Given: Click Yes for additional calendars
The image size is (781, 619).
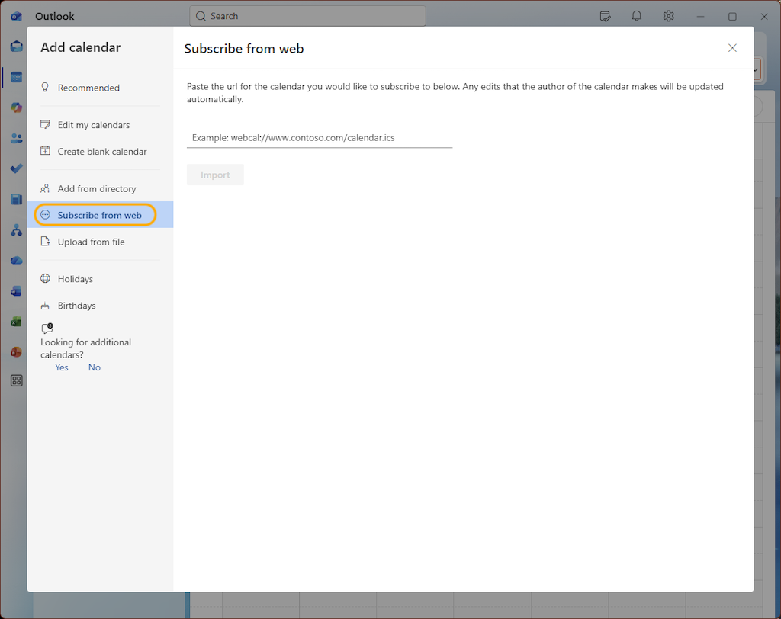Looking at the screenshot, I should tap(62, 367).
